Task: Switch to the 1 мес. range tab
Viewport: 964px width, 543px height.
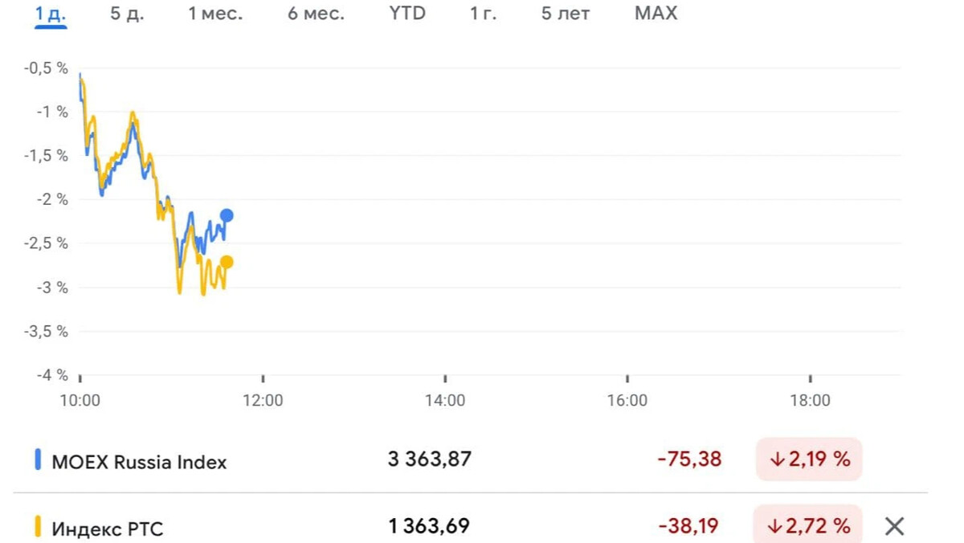Action: click(x=215, y=14)
